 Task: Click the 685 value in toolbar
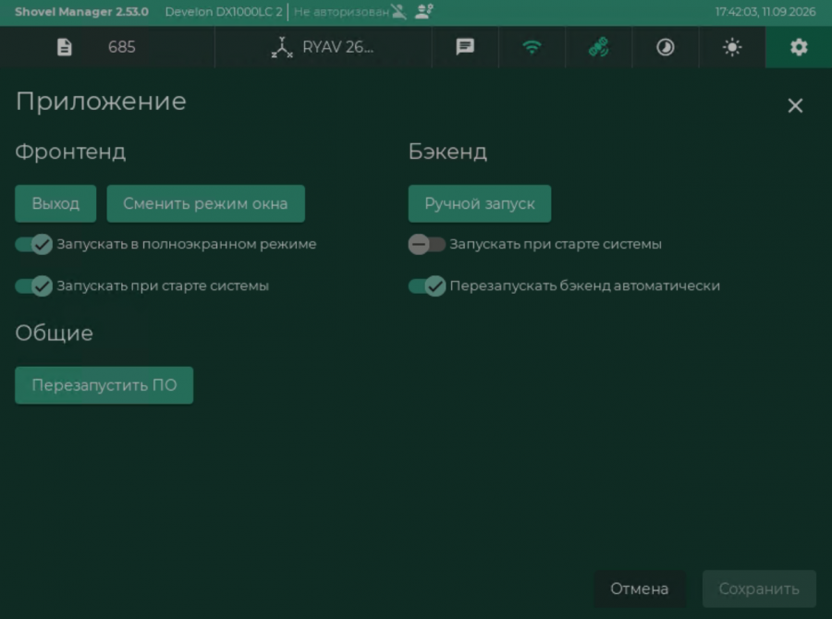121,47
